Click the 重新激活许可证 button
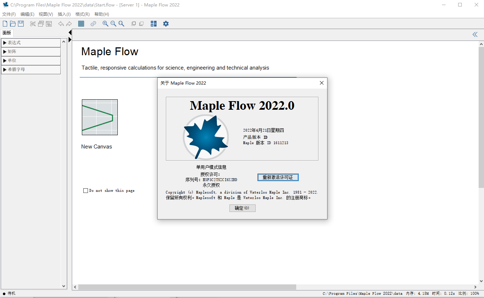 (x=278, y=178)
